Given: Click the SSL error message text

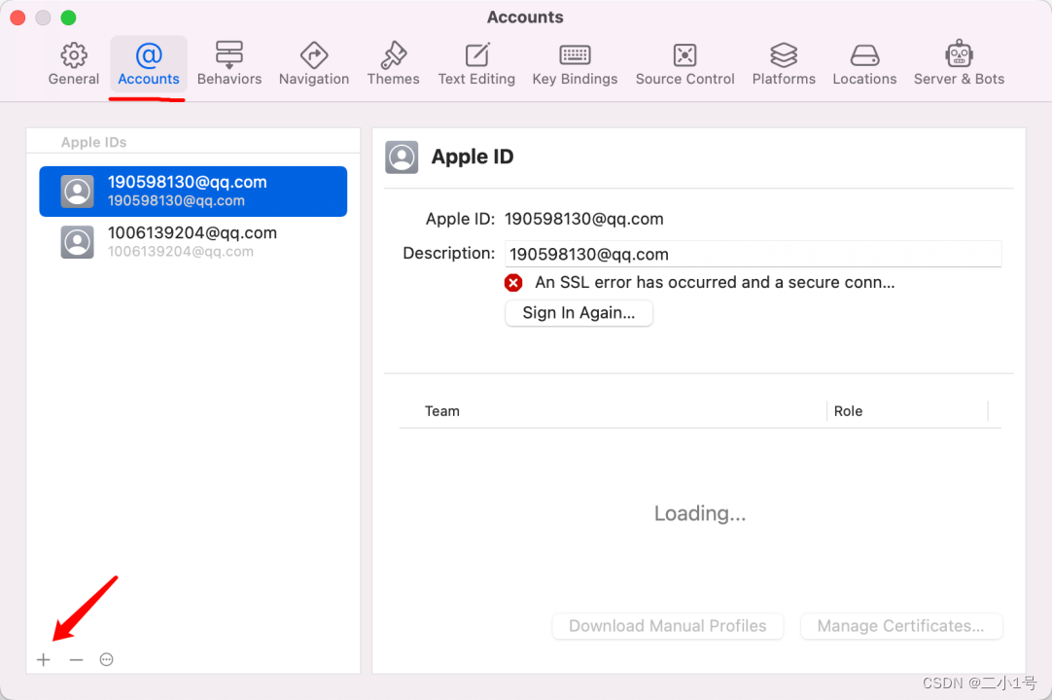Looking at the screenshot, I should click(x=715, y=283).
